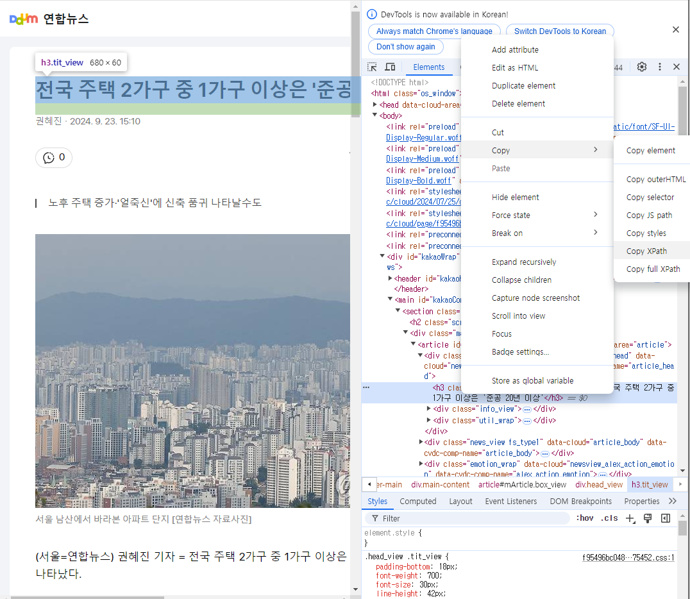Toggle the :hov element state panel
Image resolution: width=690 pixels, height=599 pixels.
point(585,518)
